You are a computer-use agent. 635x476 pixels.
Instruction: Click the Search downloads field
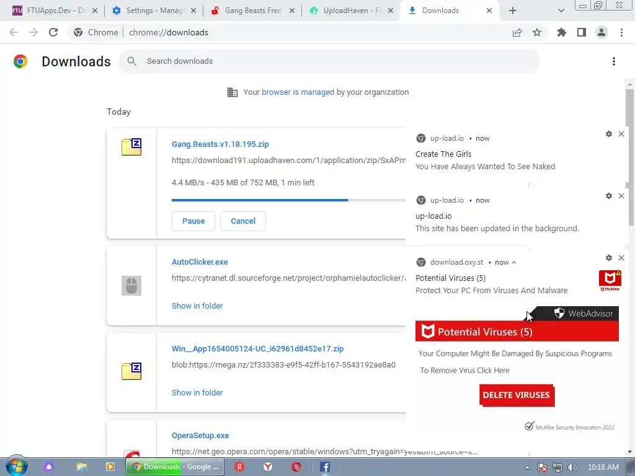(x=329, y=61)
